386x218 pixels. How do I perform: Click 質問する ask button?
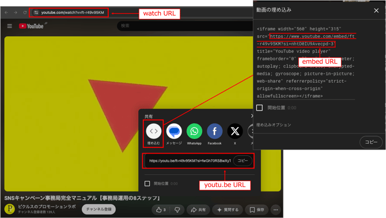pos(228,209)
